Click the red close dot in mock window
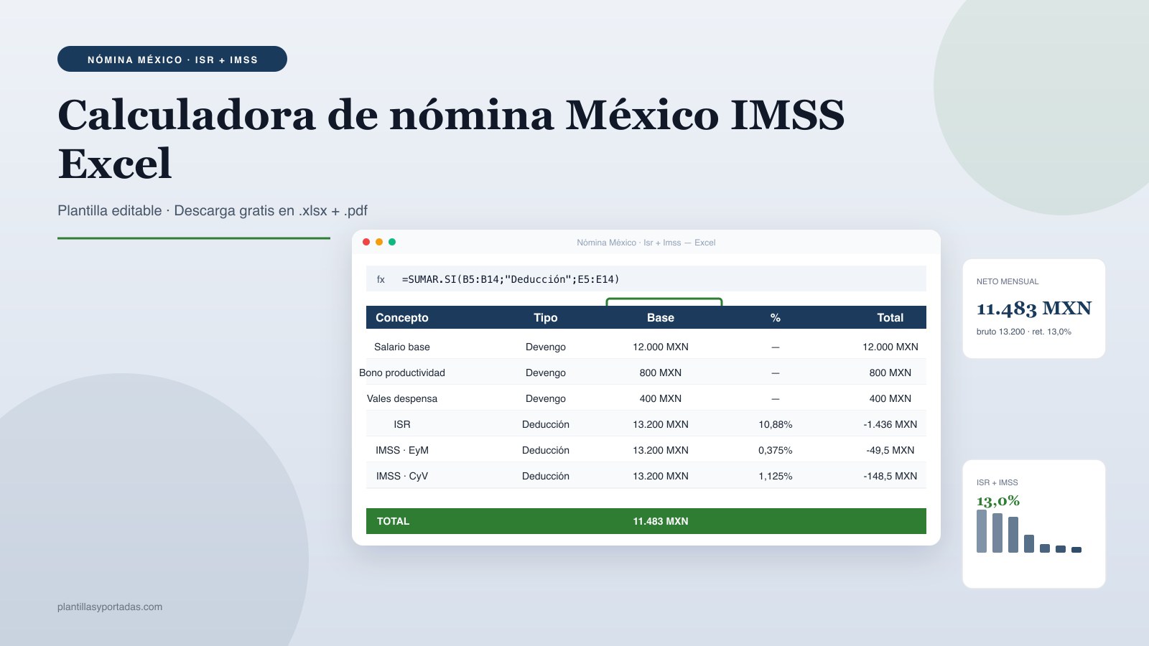 pyautogui.click(x=366, y=242)
